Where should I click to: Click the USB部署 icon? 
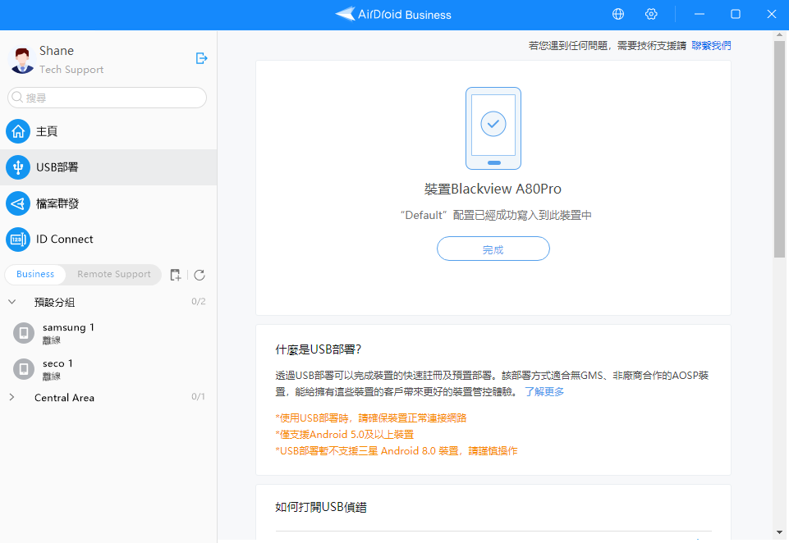pyautogui.click(x=18, y=167)
